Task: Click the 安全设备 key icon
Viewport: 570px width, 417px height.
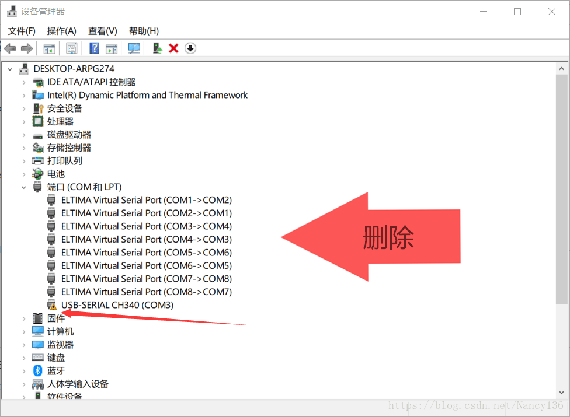Action: (x=38, y=108)
